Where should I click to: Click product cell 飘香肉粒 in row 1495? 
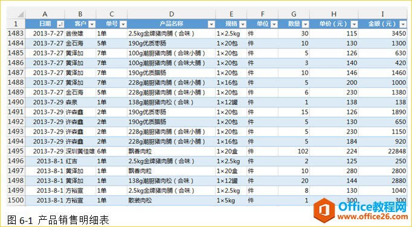tap(172, 151)
